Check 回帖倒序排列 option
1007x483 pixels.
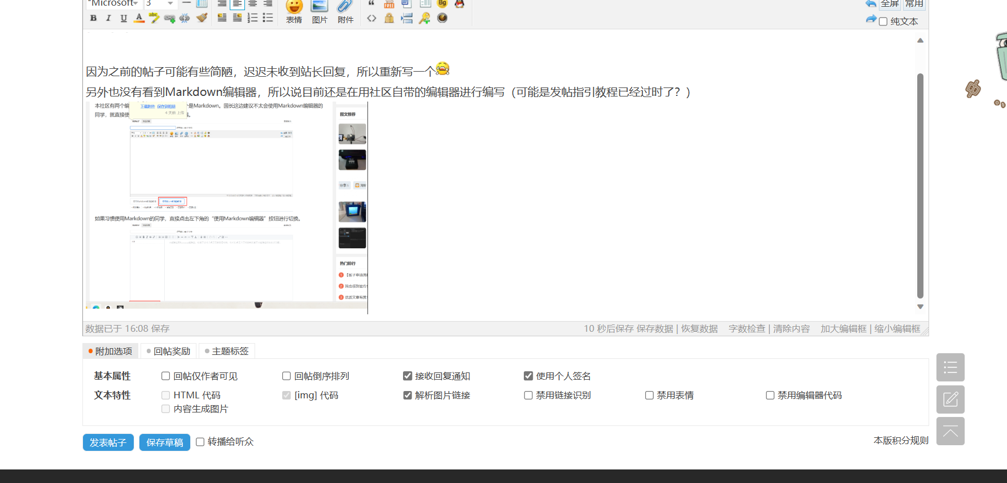[287, 376]
